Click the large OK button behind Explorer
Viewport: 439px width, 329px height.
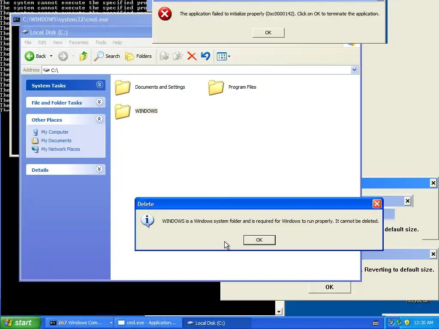pyautogui.click(x=330, y=287)
